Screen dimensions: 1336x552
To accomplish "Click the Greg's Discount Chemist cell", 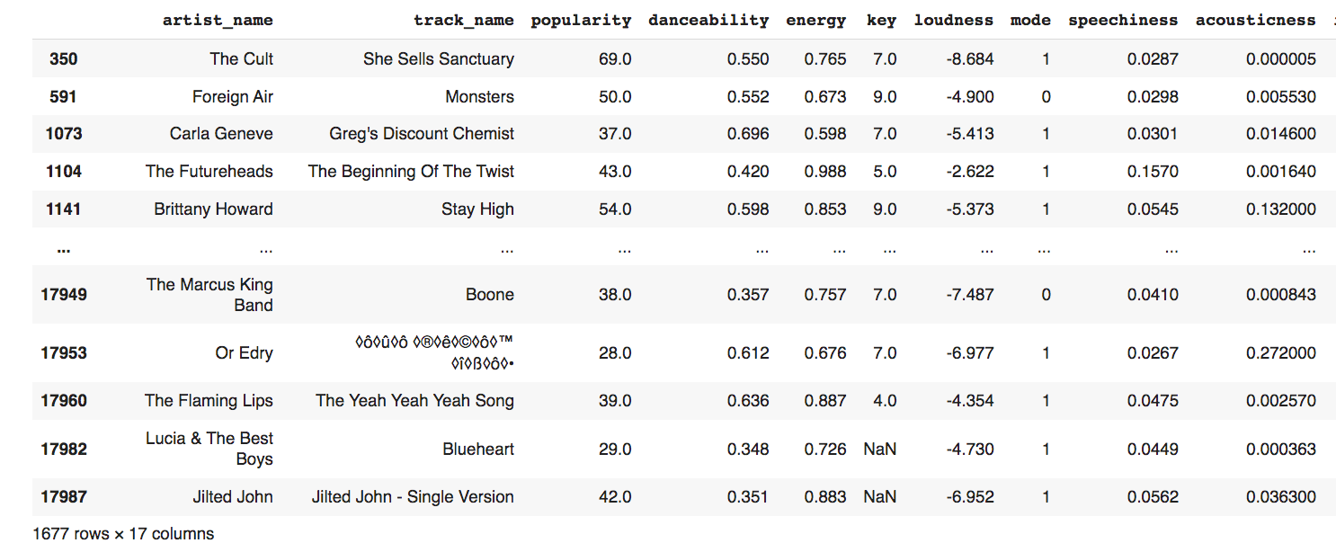I will coord(422,134).
